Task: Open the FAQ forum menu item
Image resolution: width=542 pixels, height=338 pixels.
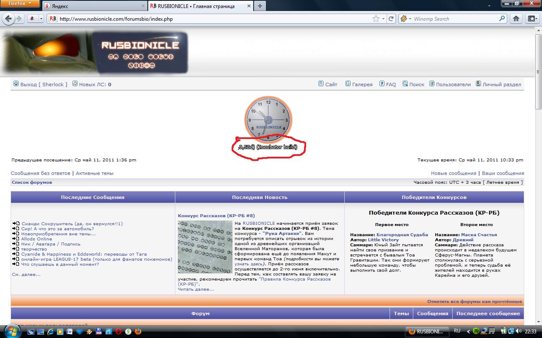Action: pyautogui.click(x=387, y=84)
